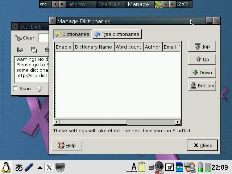The image size is (232, 174).
Task: Click the green battery icon in tray
Action: pos(200,167)
